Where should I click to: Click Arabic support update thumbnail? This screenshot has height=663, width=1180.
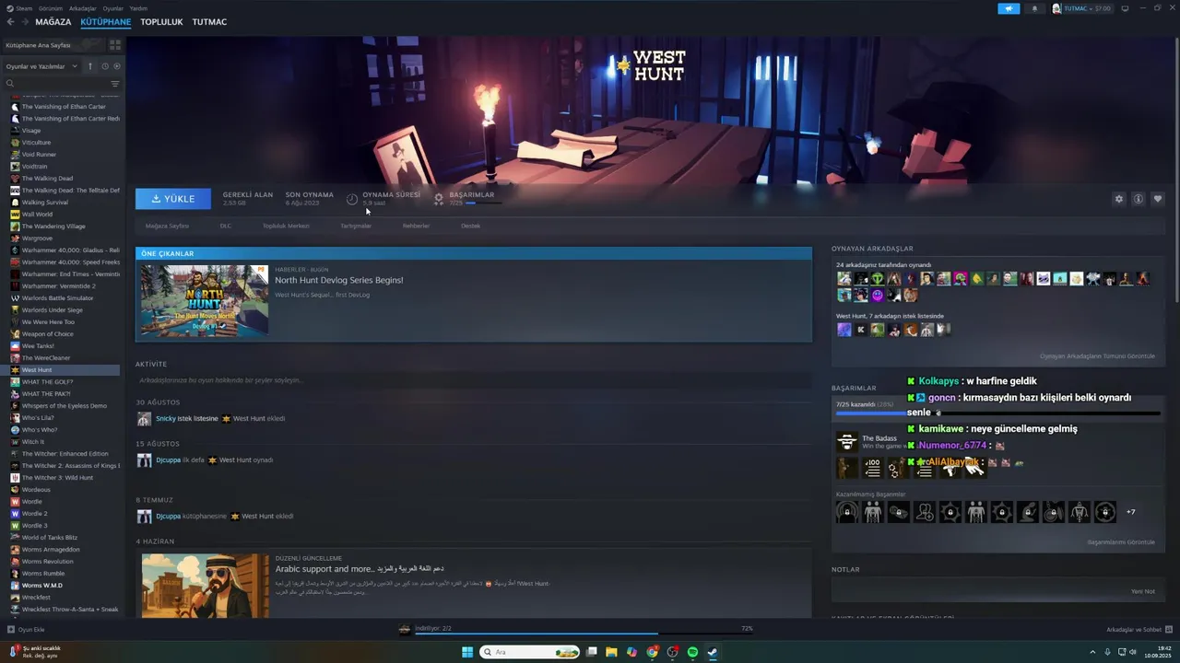coord(205,586)
